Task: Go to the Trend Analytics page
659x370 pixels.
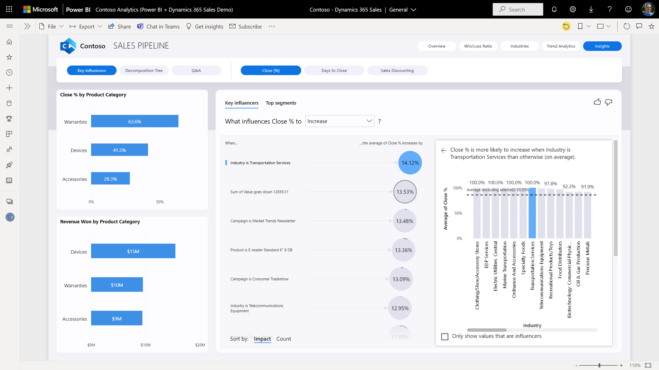Action: tap(561, 46)
